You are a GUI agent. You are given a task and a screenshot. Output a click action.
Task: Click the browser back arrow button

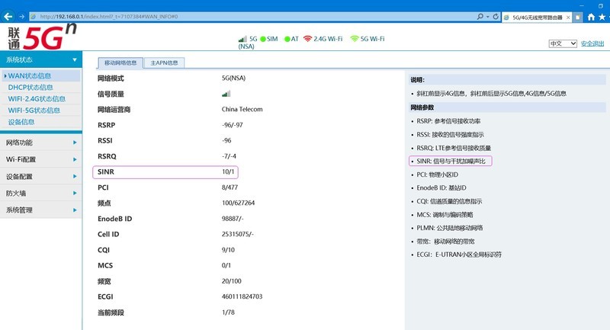pos(8,17)
